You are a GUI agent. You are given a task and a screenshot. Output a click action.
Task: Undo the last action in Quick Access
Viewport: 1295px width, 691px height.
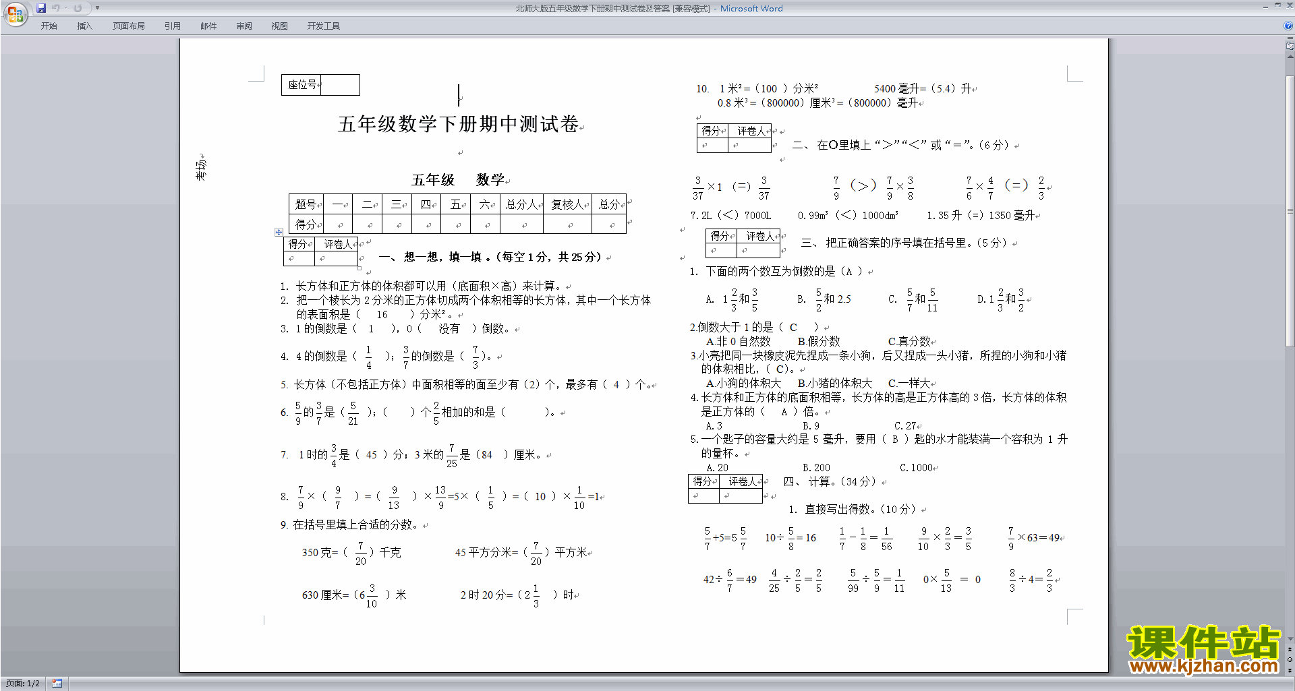point(56,8)
